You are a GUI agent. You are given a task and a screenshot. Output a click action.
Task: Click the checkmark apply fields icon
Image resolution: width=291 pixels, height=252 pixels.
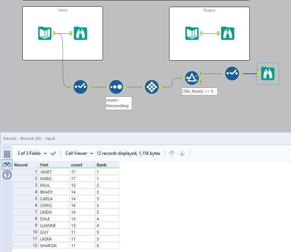53,153
